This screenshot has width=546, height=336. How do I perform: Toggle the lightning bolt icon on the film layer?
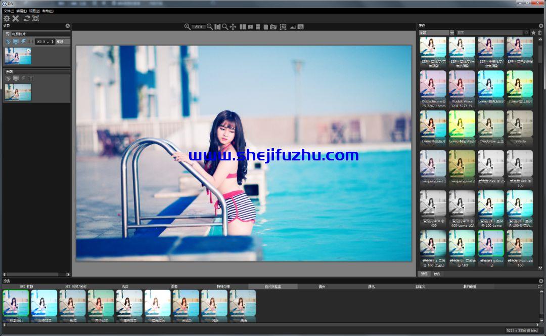tap(23, 41)
